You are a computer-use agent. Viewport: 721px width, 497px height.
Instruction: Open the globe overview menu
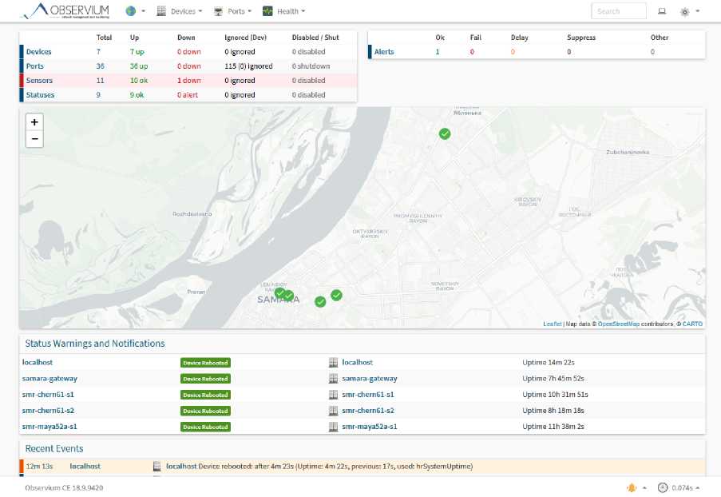tap(131, 11)
